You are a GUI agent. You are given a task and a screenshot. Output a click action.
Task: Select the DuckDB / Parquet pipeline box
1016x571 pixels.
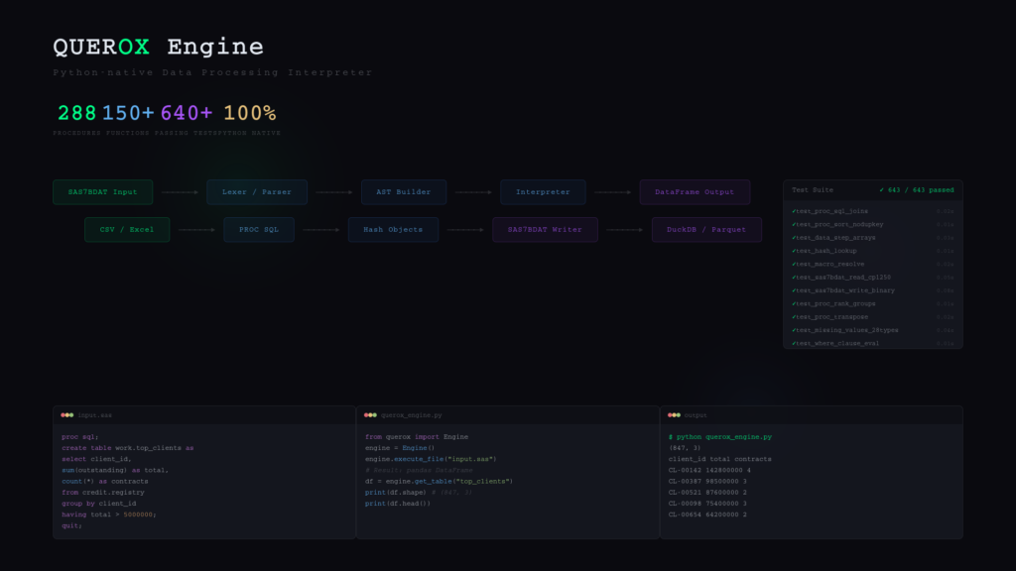(706, 230)
